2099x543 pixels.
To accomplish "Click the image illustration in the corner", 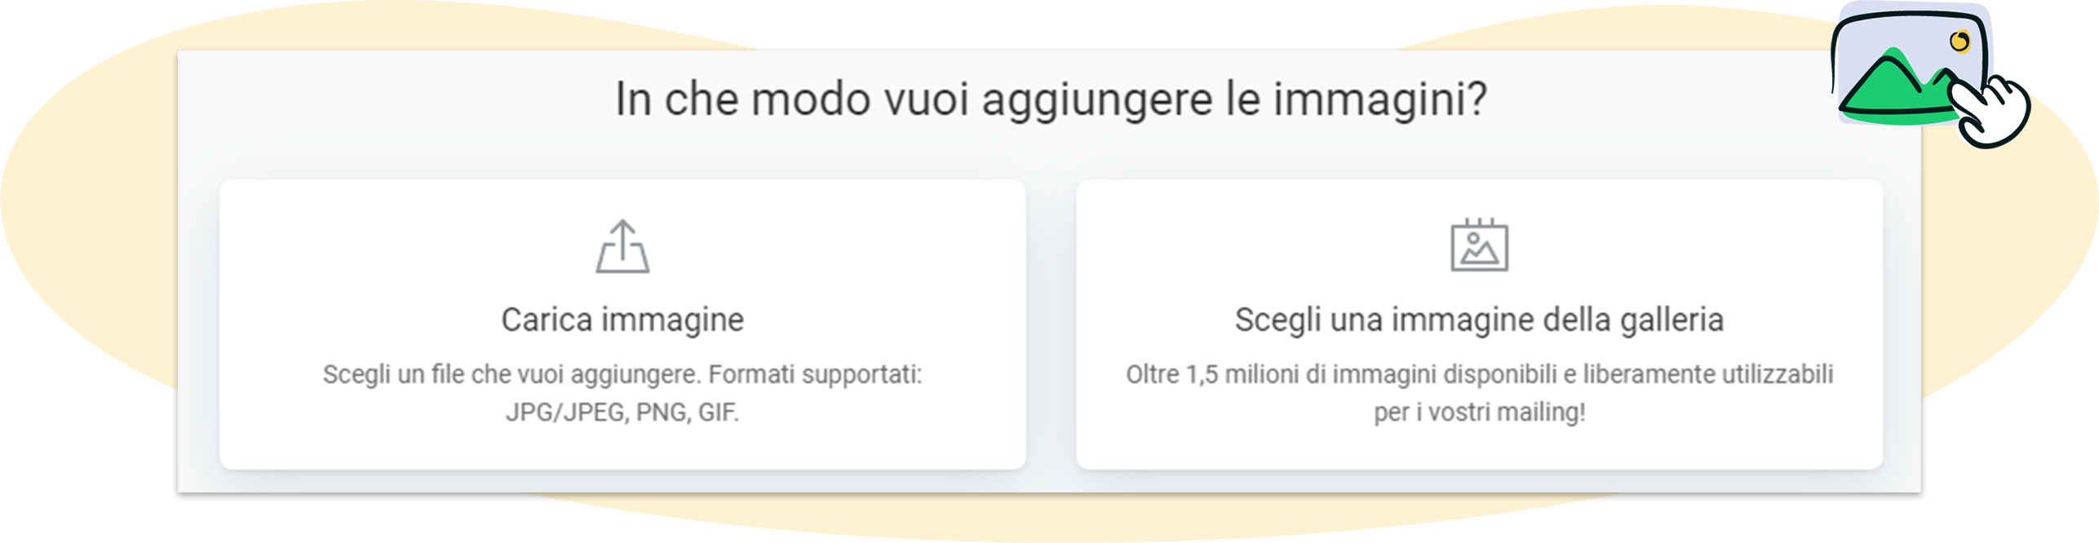I will [1909, 65].
